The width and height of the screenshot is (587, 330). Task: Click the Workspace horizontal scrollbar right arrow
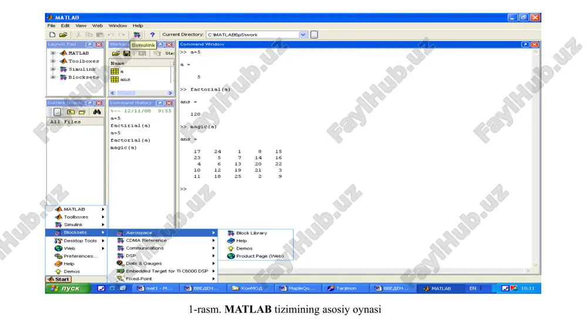(x=170, y=93)
